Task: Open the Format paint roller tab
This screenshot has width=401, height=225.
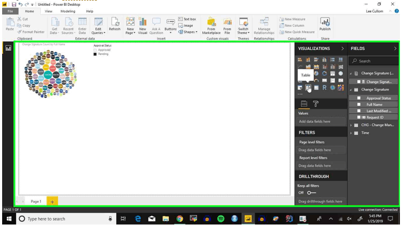Action: pyautogui.click(x=316, y=103)
